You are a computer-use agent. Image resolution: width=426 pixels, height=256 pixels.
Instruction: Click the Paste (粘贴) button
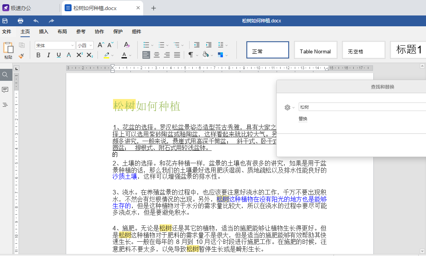(8, 51)
